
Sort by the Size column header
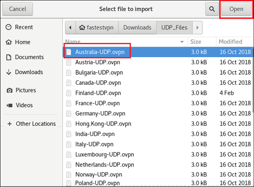click(x=202, y=42)
